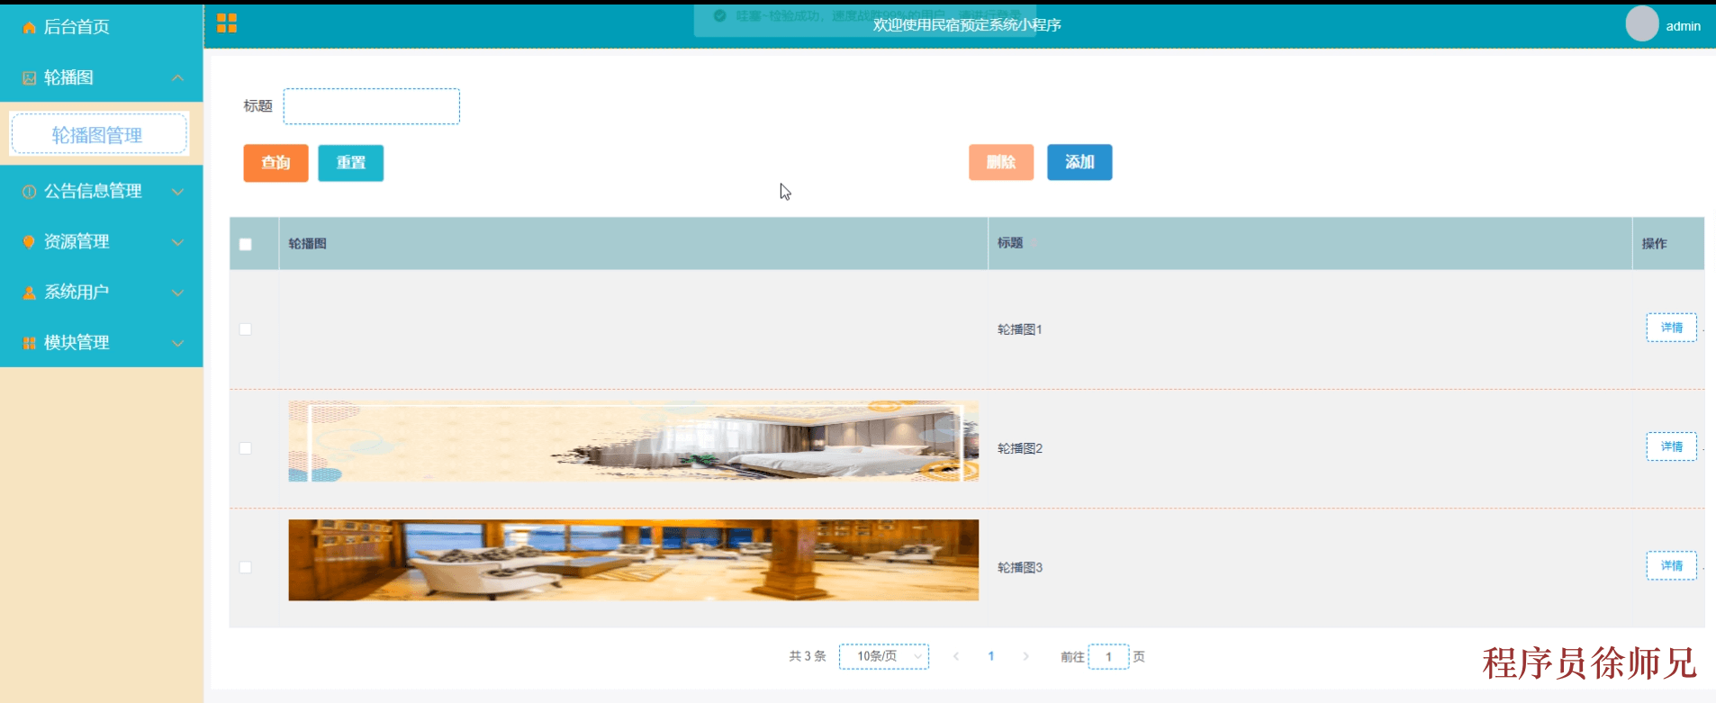Viewport: 1716px width, 703px height.
Task: Open the admin avatar in top right
Action: click(1641, 24)
